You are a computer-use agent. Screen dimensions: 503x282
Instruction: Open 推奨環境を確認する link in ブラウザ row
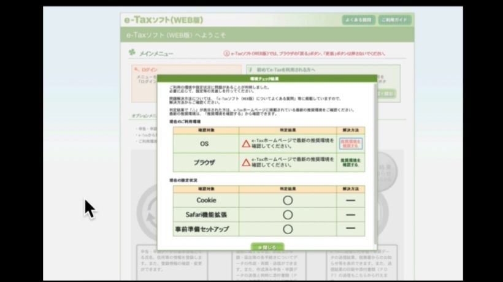tap(350, 162)
